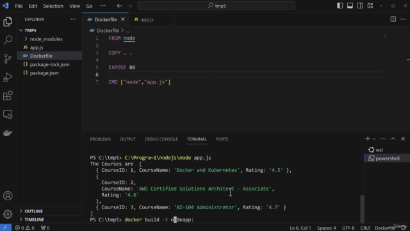Toggle the secondary side bar

coord(360,6)
